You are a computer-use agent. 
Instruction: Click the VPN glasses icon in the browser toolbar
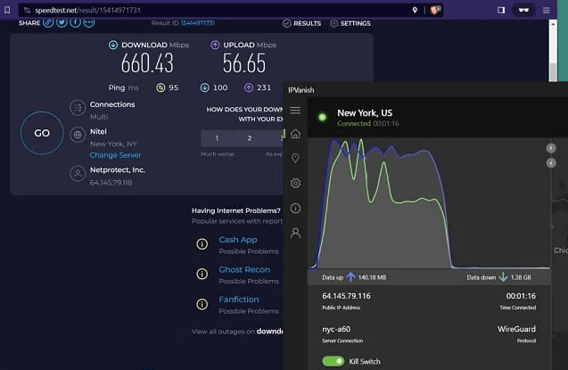click(x=523, y=10)
